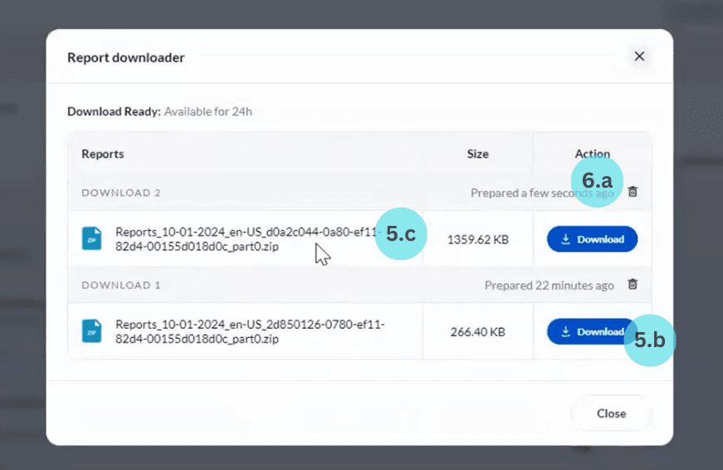The height and width of the screenshot is (470, 723).
Task: Click the Available for 24h text
Action: coord(208,111)
